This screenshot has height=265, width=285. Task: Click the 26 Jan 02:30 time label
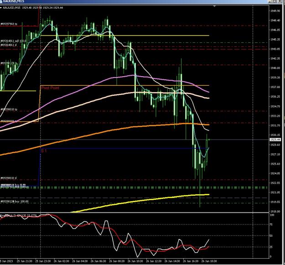[62, 261]
